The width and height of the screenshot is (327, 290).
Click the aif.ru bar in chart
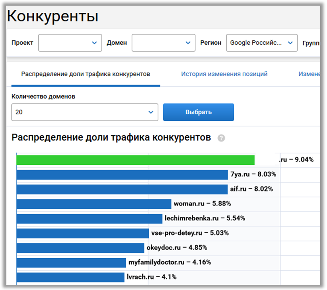pos(122,189)
